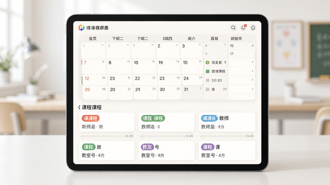Select the column header ending in 四
The width and height of the screenshot is (330, 185).
[x=167, y=39]
